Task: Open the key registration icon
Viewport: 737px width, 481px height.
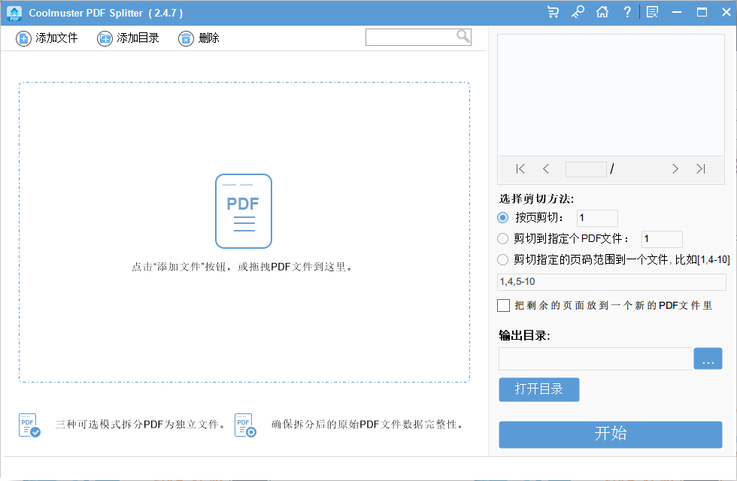Action: tap(578, 12)
